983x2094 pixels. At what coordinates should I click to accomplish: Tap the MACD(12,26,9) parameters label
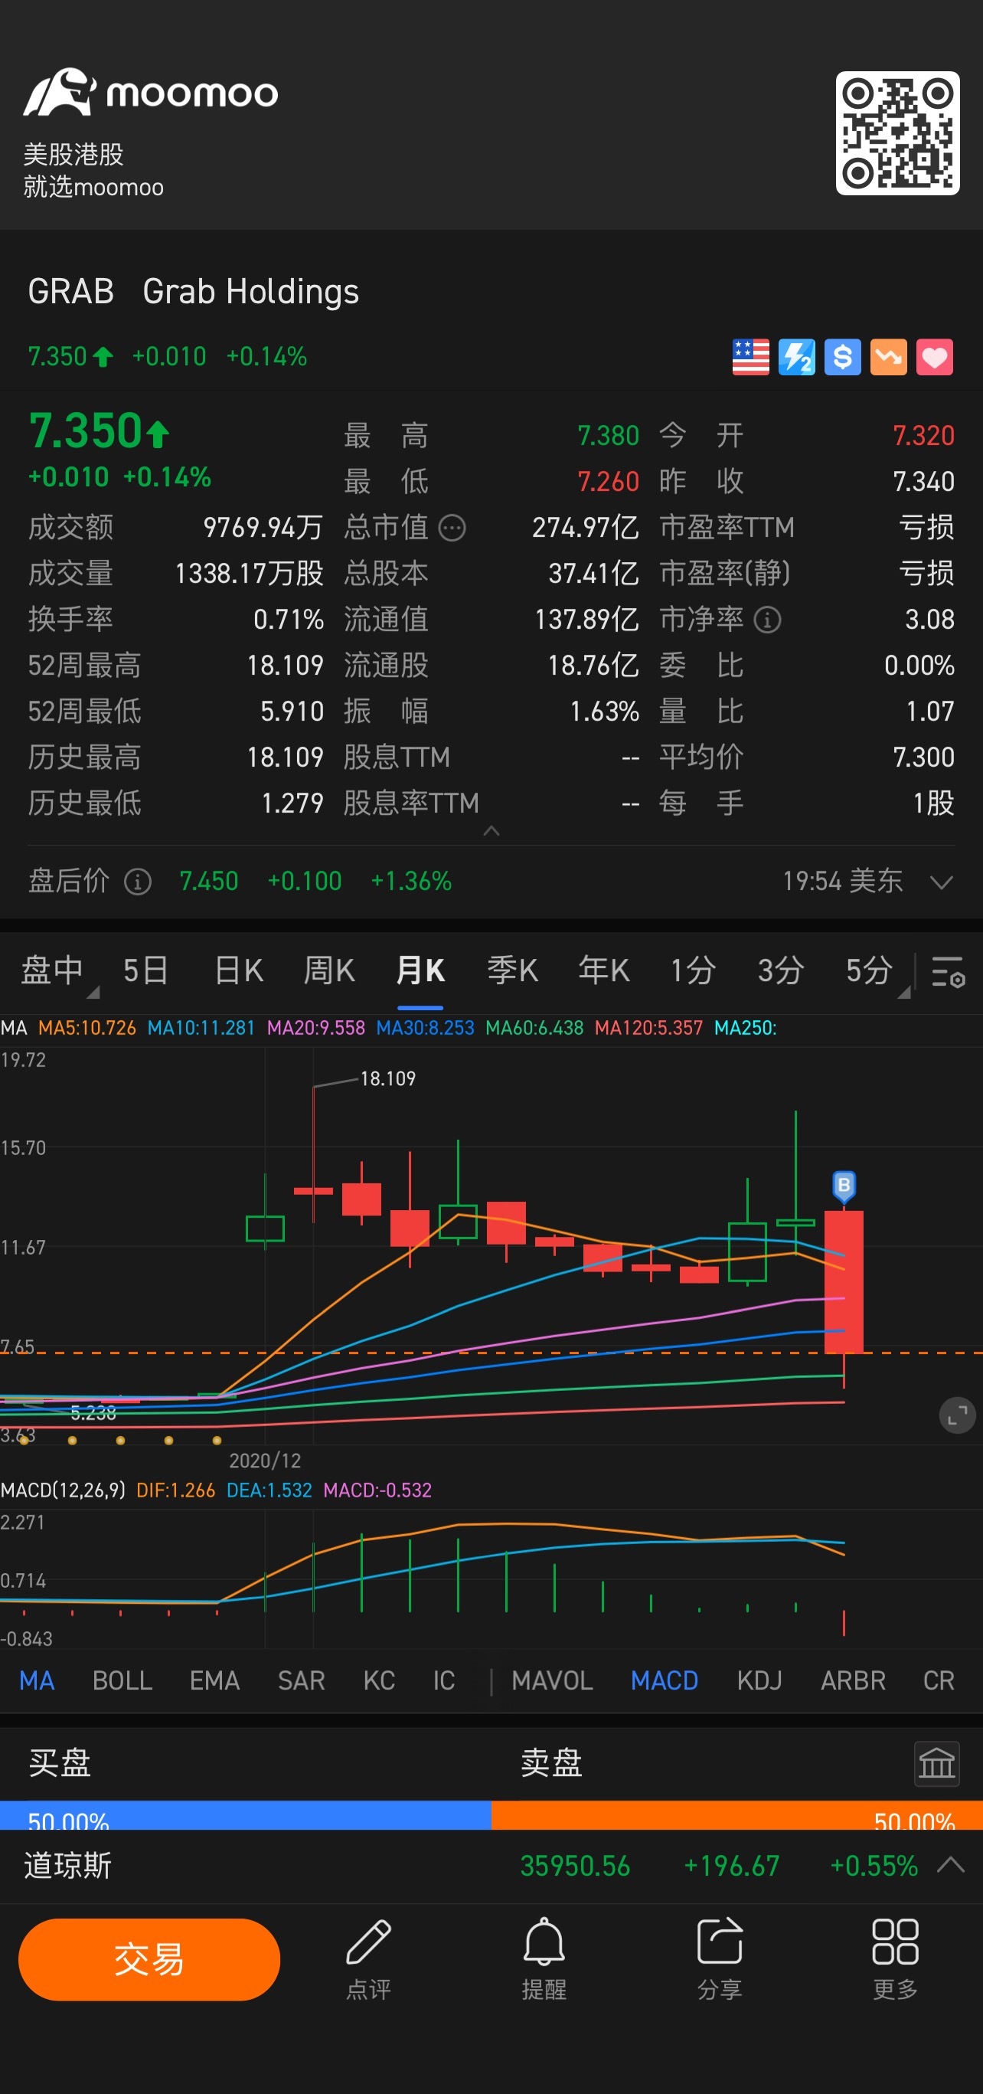pos(63,1490)
